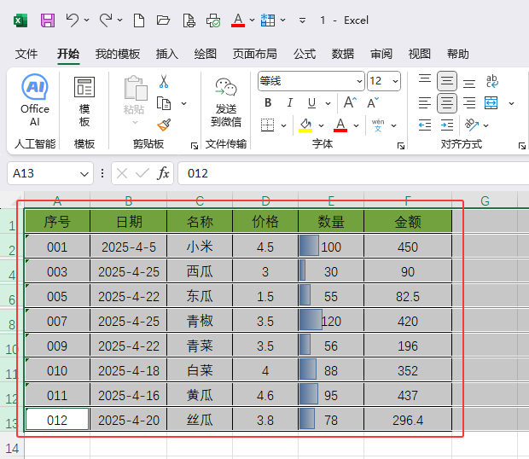Click the Redo arrow icon

coord(106,20)
